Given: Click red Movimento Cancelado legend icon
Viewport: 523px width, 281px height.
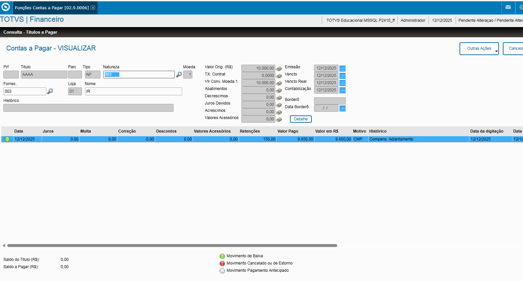Looking at the screenshot, I should [x=222, y=264].
